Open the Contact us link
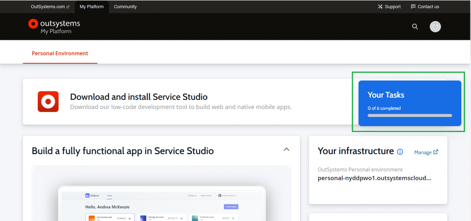471x221 pixels. pos(425,6)
